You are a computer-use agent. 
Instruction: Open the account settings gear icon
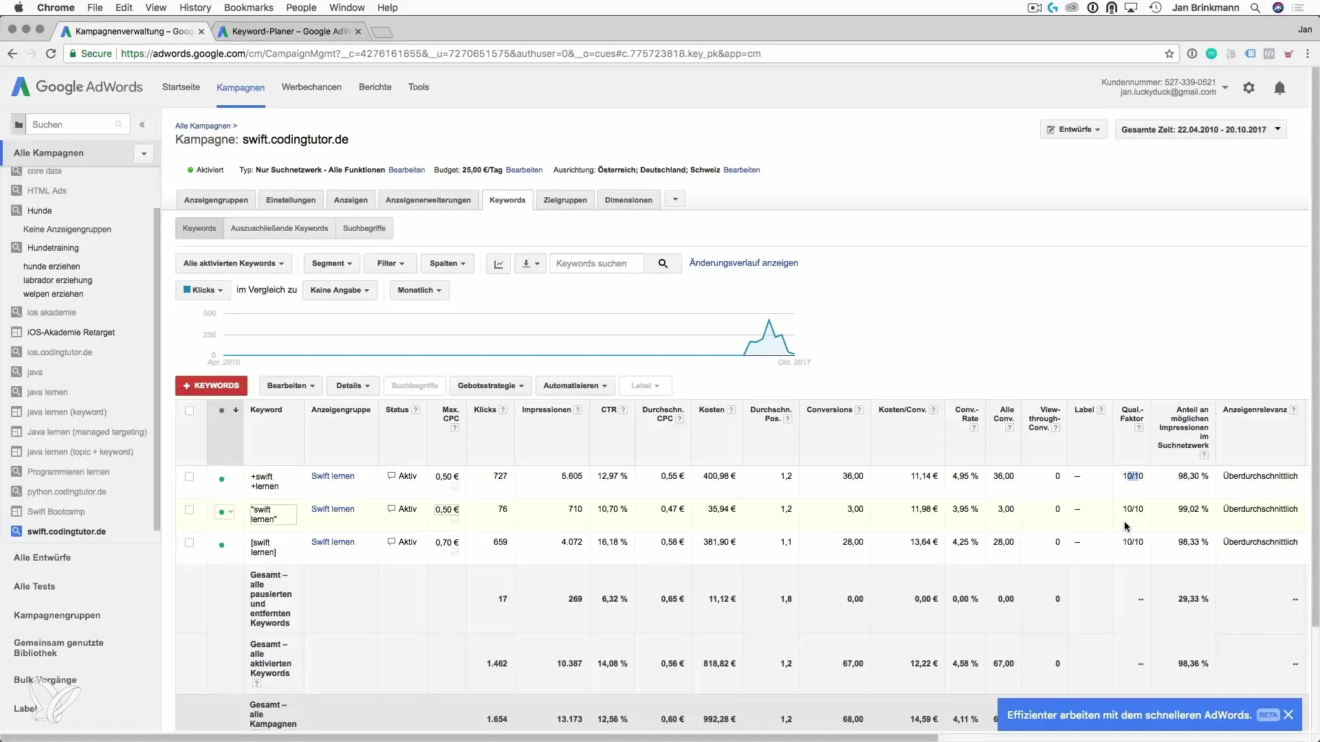click(x=1248, y=88)
